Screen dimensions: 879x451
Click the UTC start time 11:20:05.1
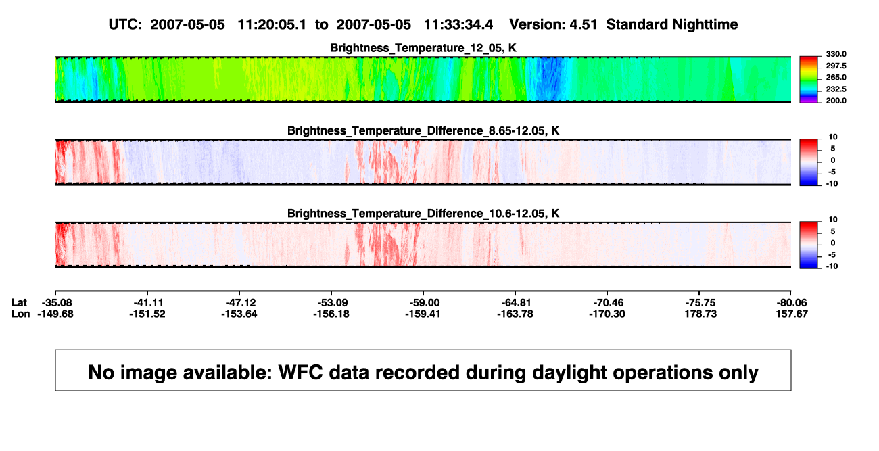coord(272,24)
